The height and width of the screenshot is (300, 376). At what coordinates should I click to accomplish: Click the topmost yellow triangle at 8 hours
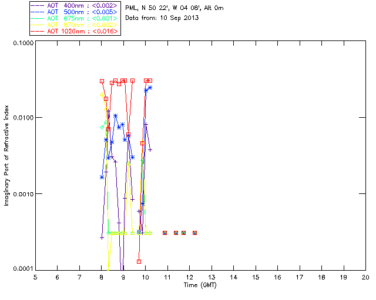102,94
